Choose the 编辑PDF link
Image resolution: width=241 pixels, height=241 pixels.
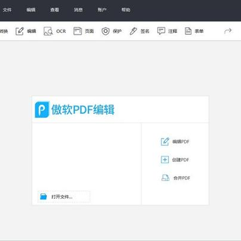(x=181, y=142)
